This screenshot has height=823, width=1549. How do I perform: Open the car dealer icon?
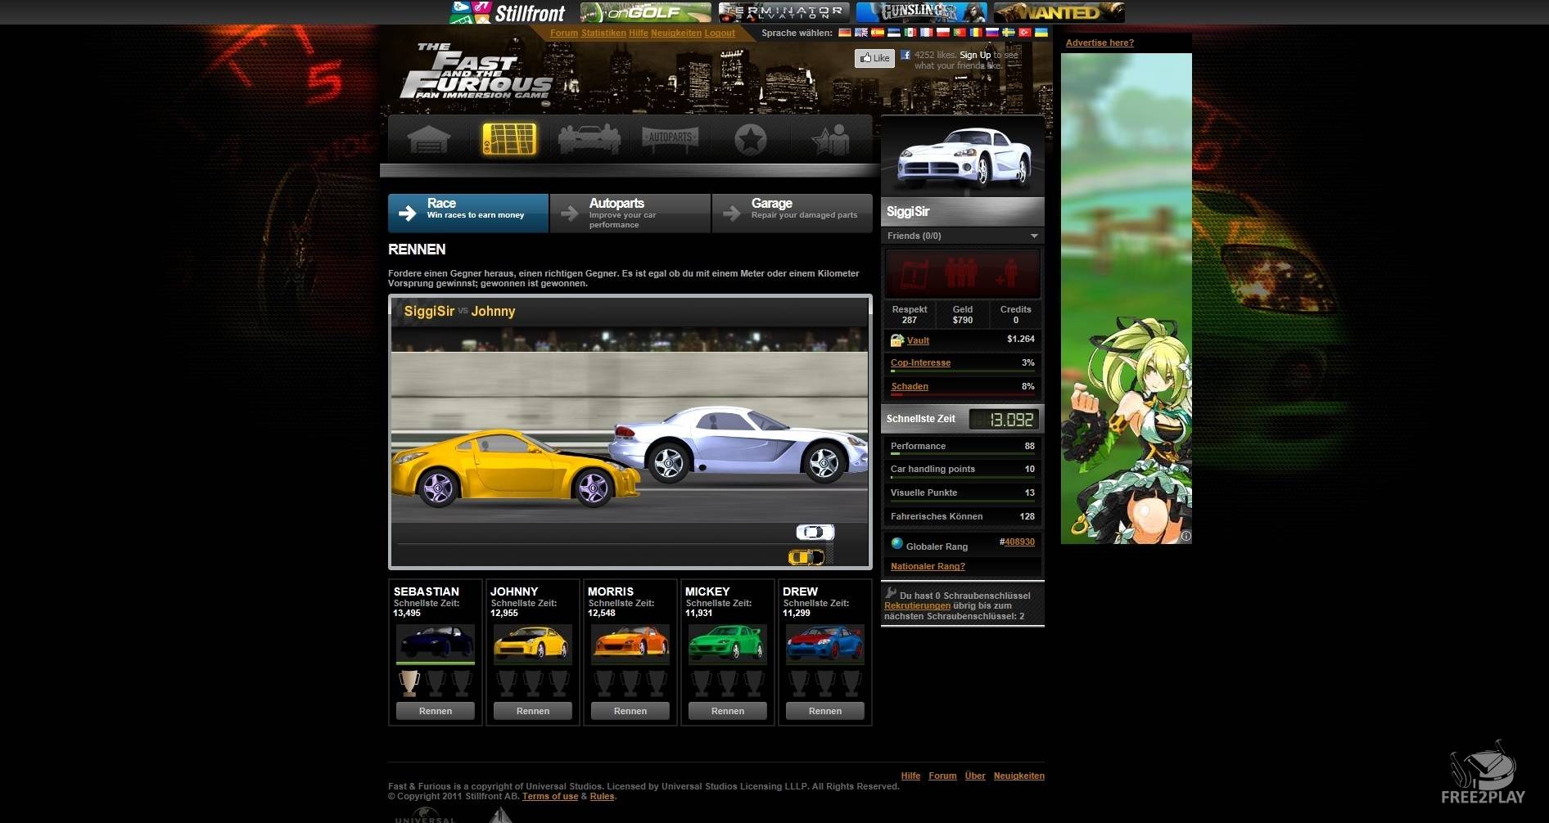(589, 140)
